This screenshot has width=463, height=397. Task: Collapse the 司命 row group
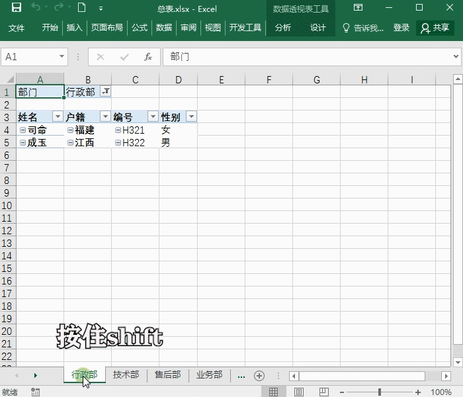tap(22, 130)
